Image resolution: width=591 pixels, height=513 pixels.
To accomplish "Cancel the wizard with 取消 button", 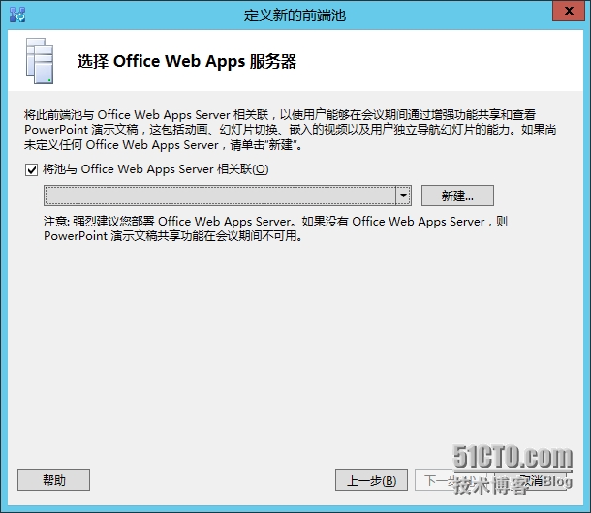I will point(531,480).
